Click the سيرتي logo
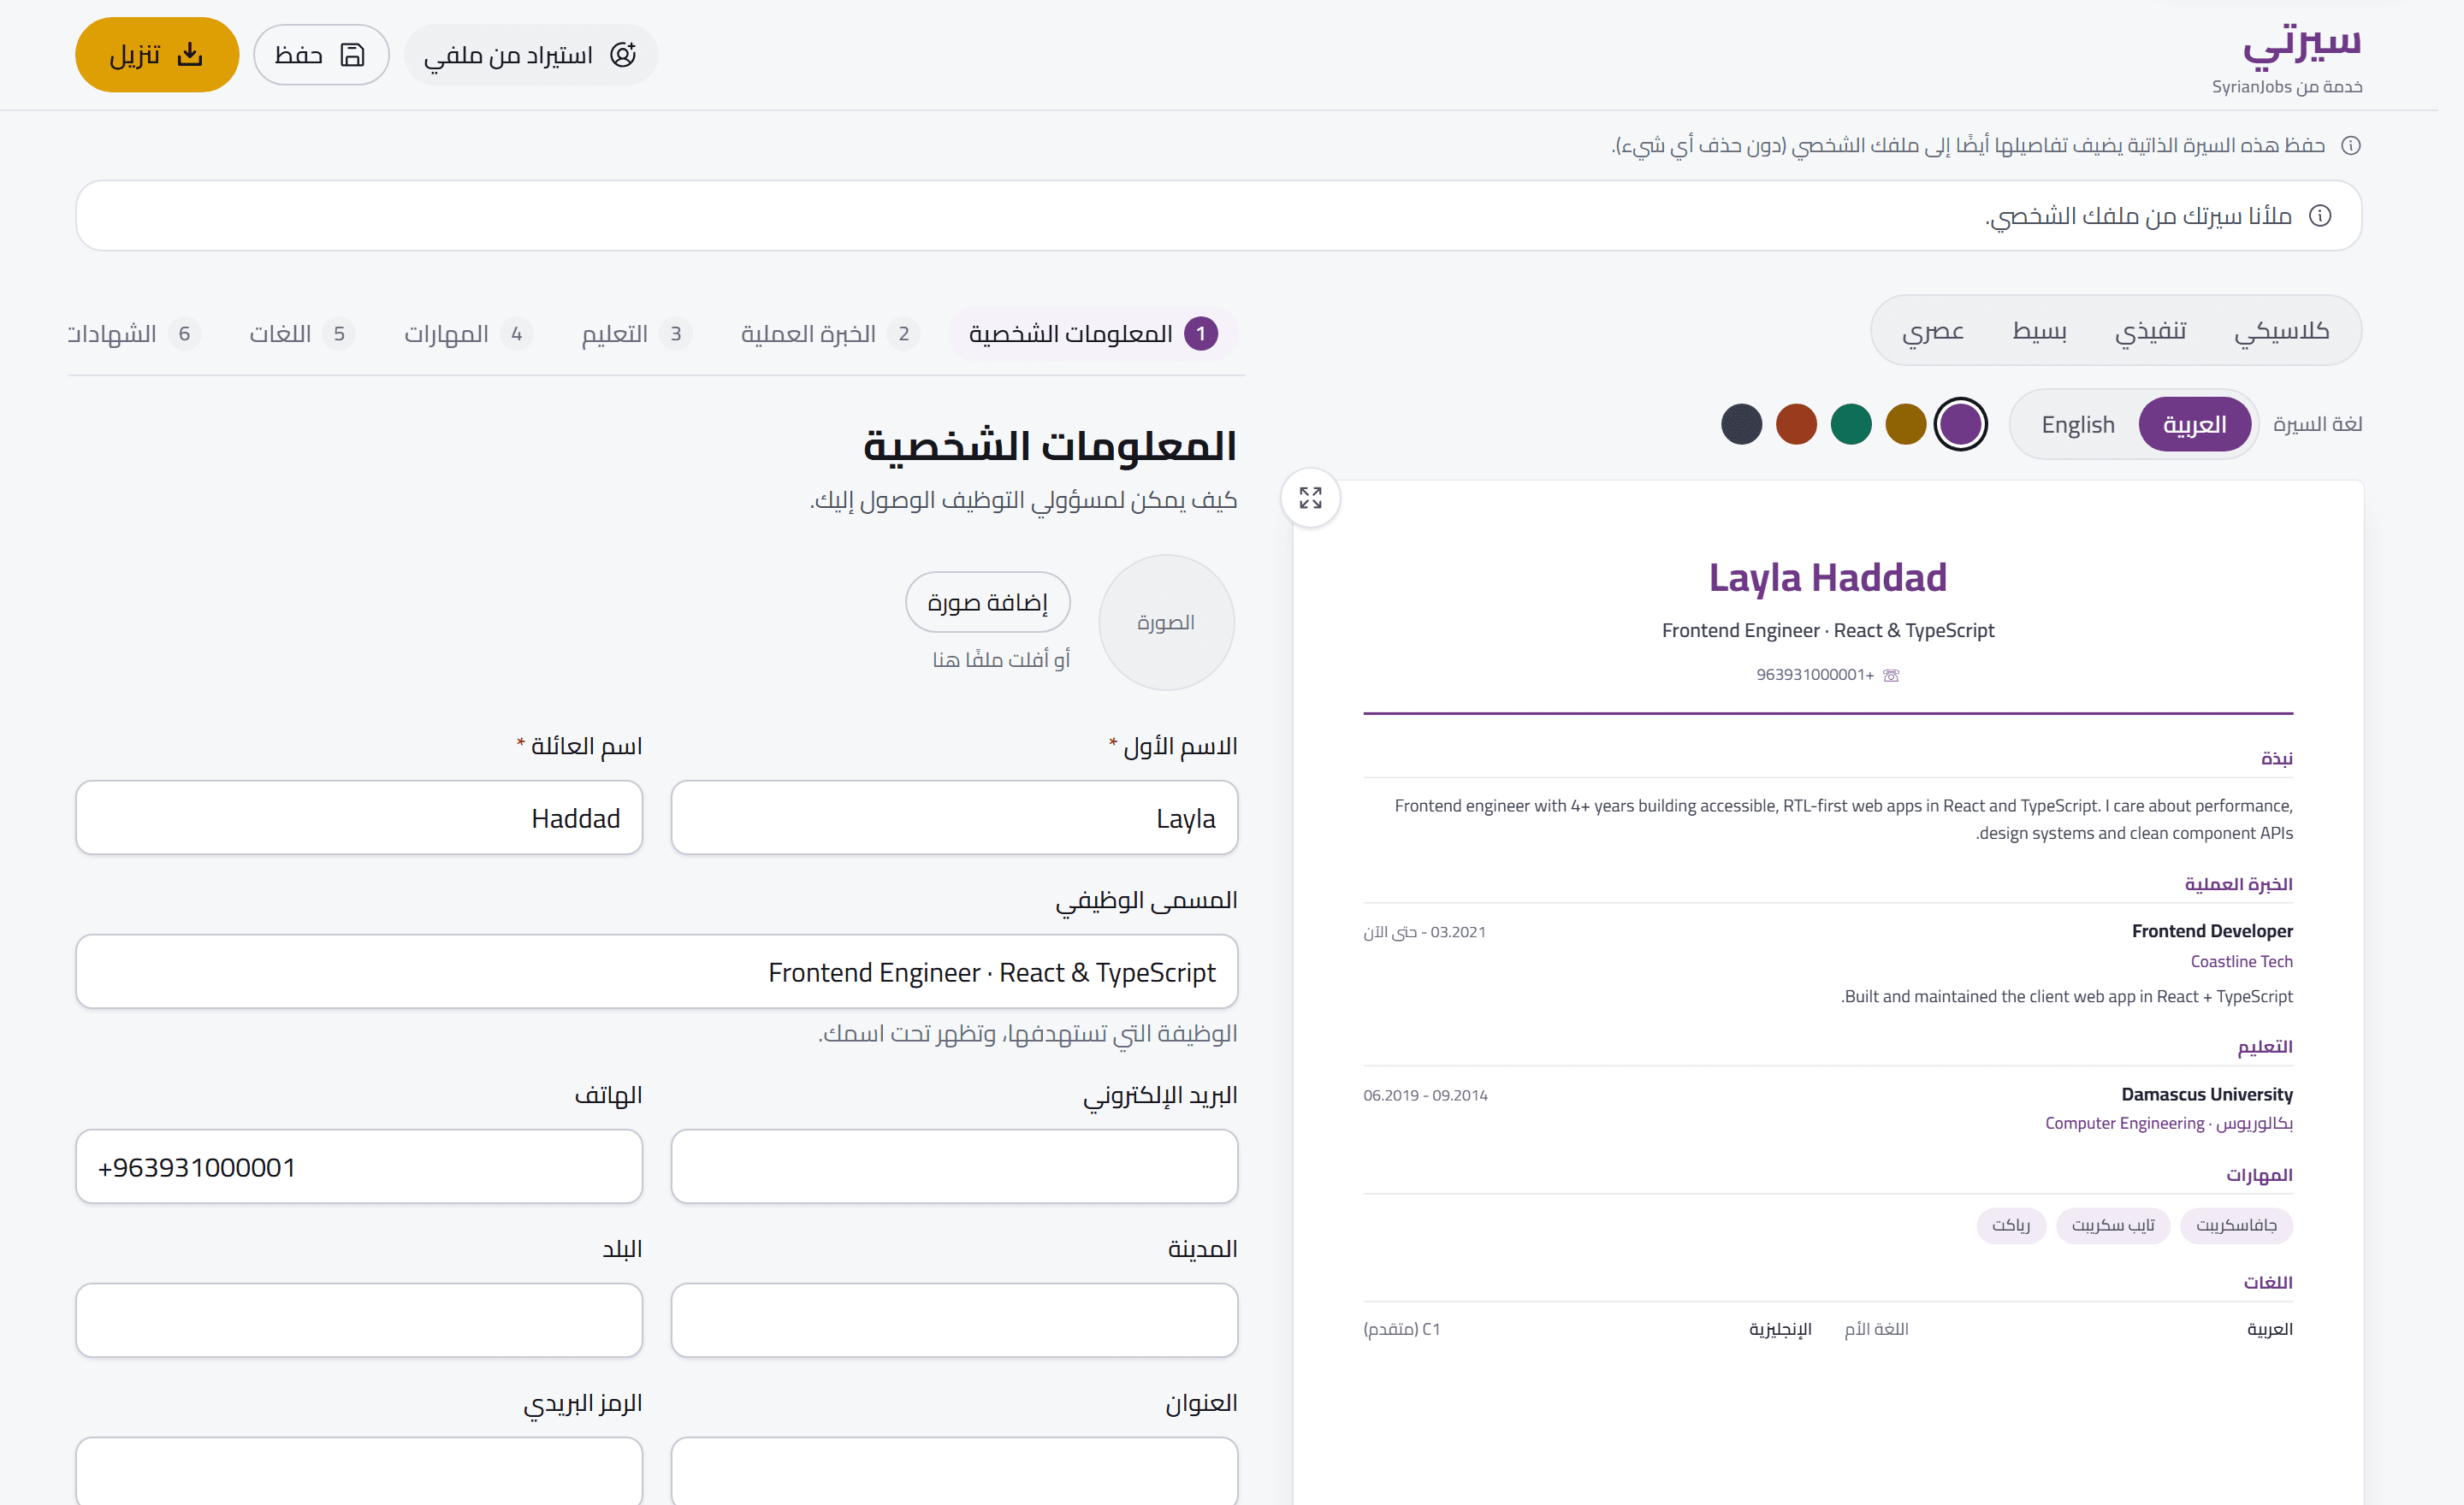The width and height of the screenshot is (2464, 1505). click(2301, 45)
